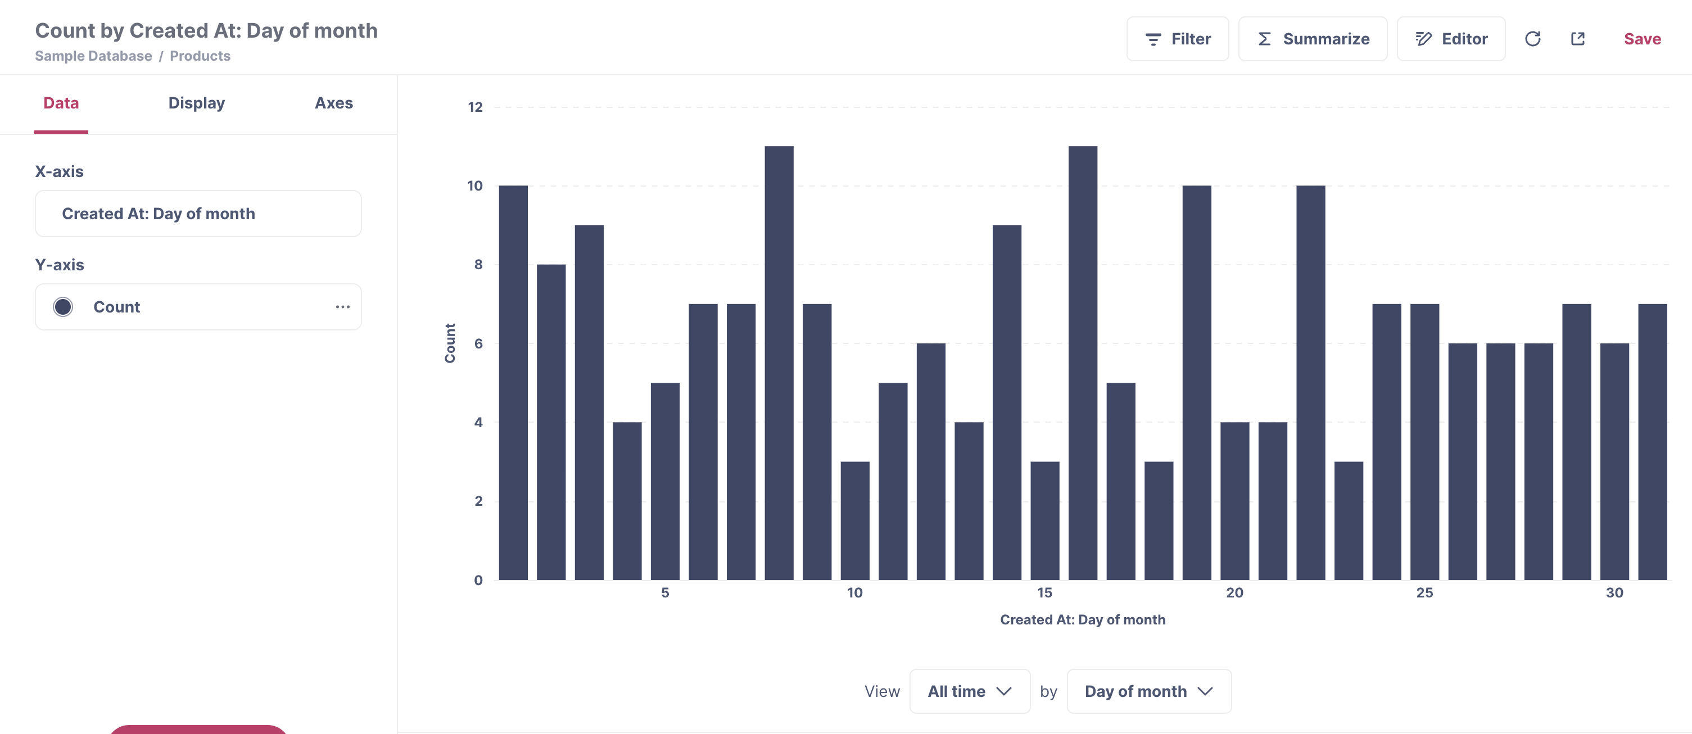Viewport: 1692px width, 734px height.
Task: Open the X-axis Created At field selector
Action: [198, 214]
